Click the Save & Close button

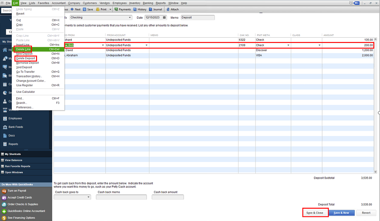315,212
